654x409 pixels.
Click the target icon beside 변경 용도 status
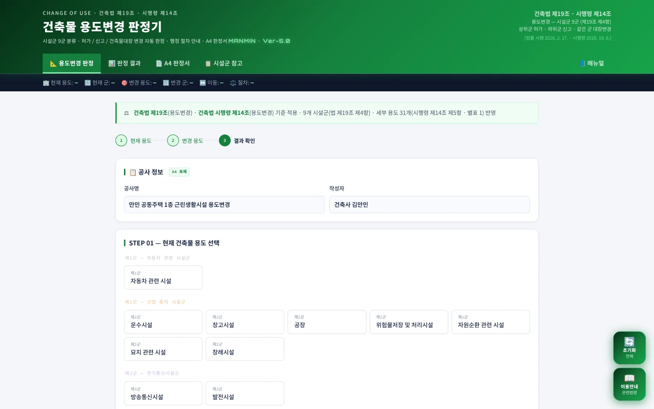124,83
